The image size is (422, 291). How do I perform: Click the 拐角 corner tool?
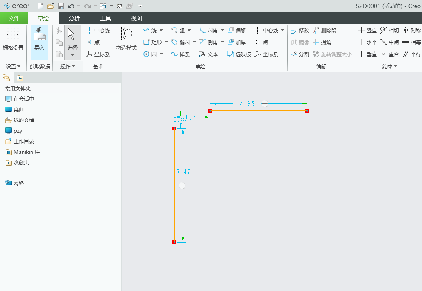pyautogui.click(x=322, y=42)
